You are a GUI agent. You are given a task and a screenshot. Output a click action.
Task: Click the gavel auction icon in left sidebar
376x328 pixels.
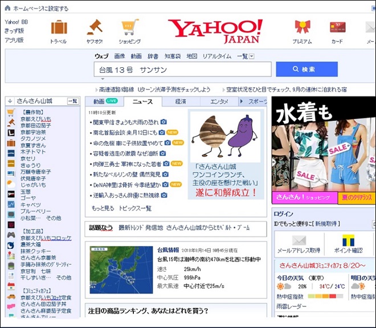[x=11, y=122]
